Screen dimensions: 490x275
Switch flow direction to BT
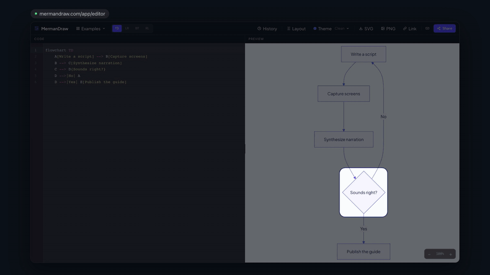click(x=137, y=29)
